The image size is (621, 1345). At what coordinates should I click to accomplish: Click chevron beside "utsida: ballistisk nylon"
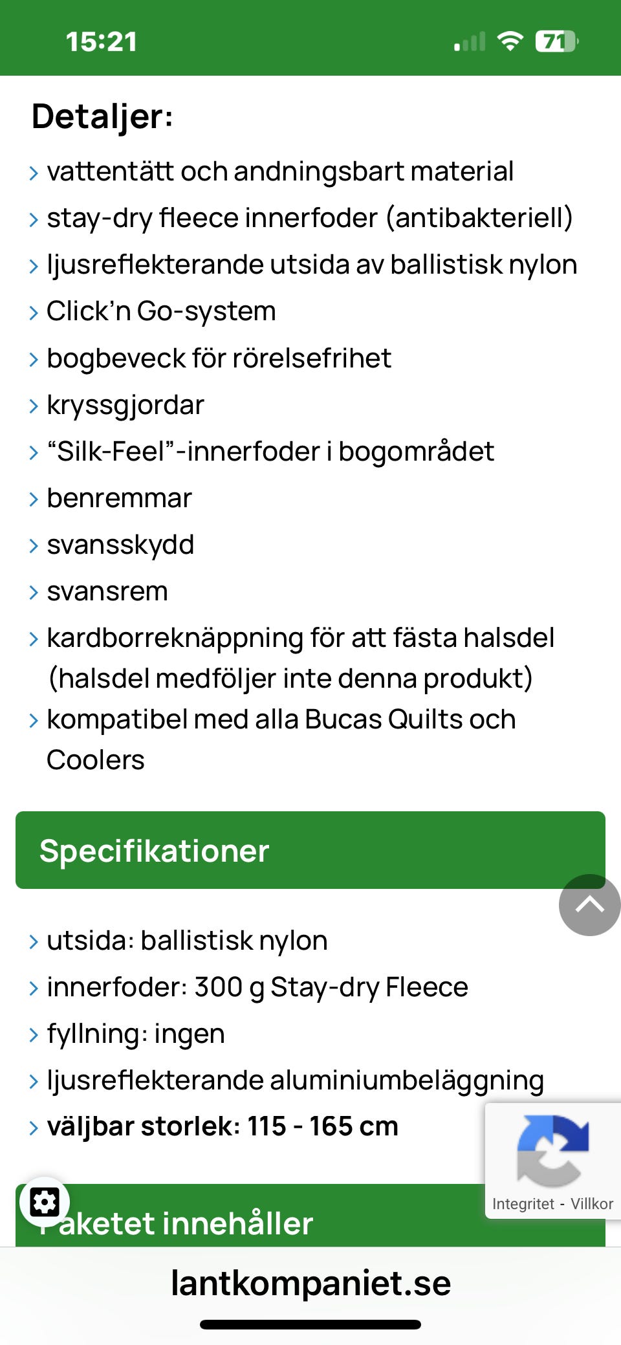coord(34,943)
